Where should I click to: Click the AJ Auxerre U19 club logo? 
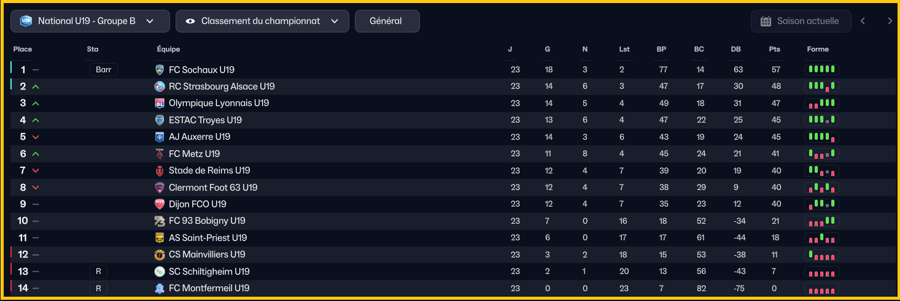point(160,137)
